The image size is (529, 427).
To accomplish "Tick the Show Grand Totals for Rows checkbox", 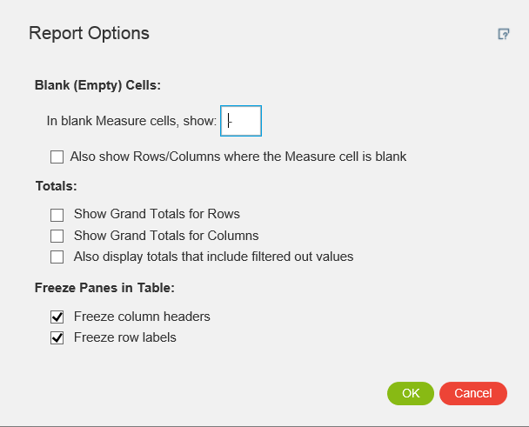I will pyautogui.click(x=57, y=214).
